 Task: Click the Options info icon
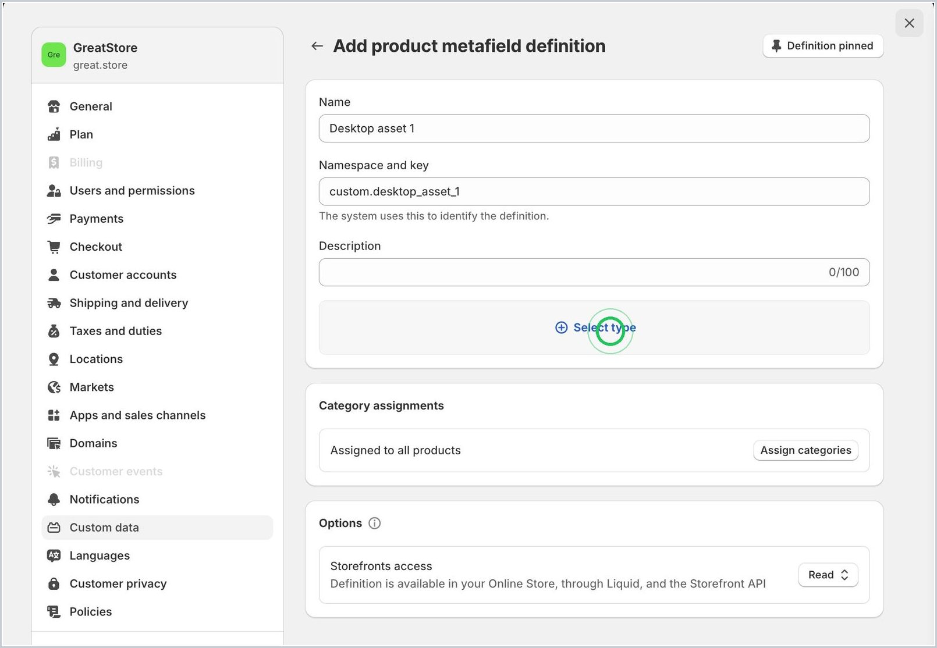tap(375, 523)
